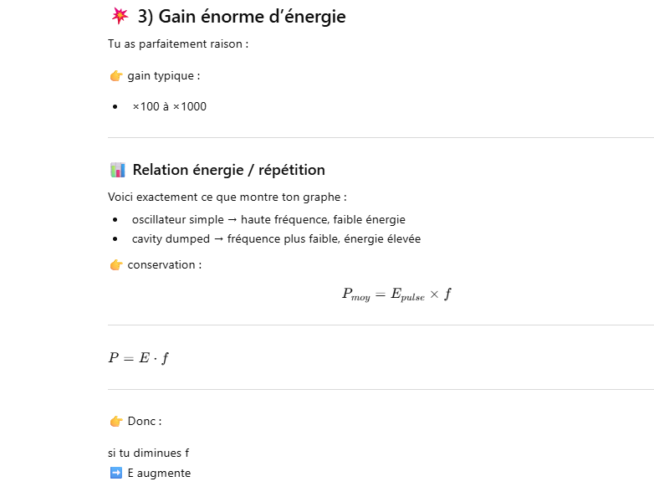Click the "conservation :" label text
This screenshot has width=654, height=502.
(164, 265)
